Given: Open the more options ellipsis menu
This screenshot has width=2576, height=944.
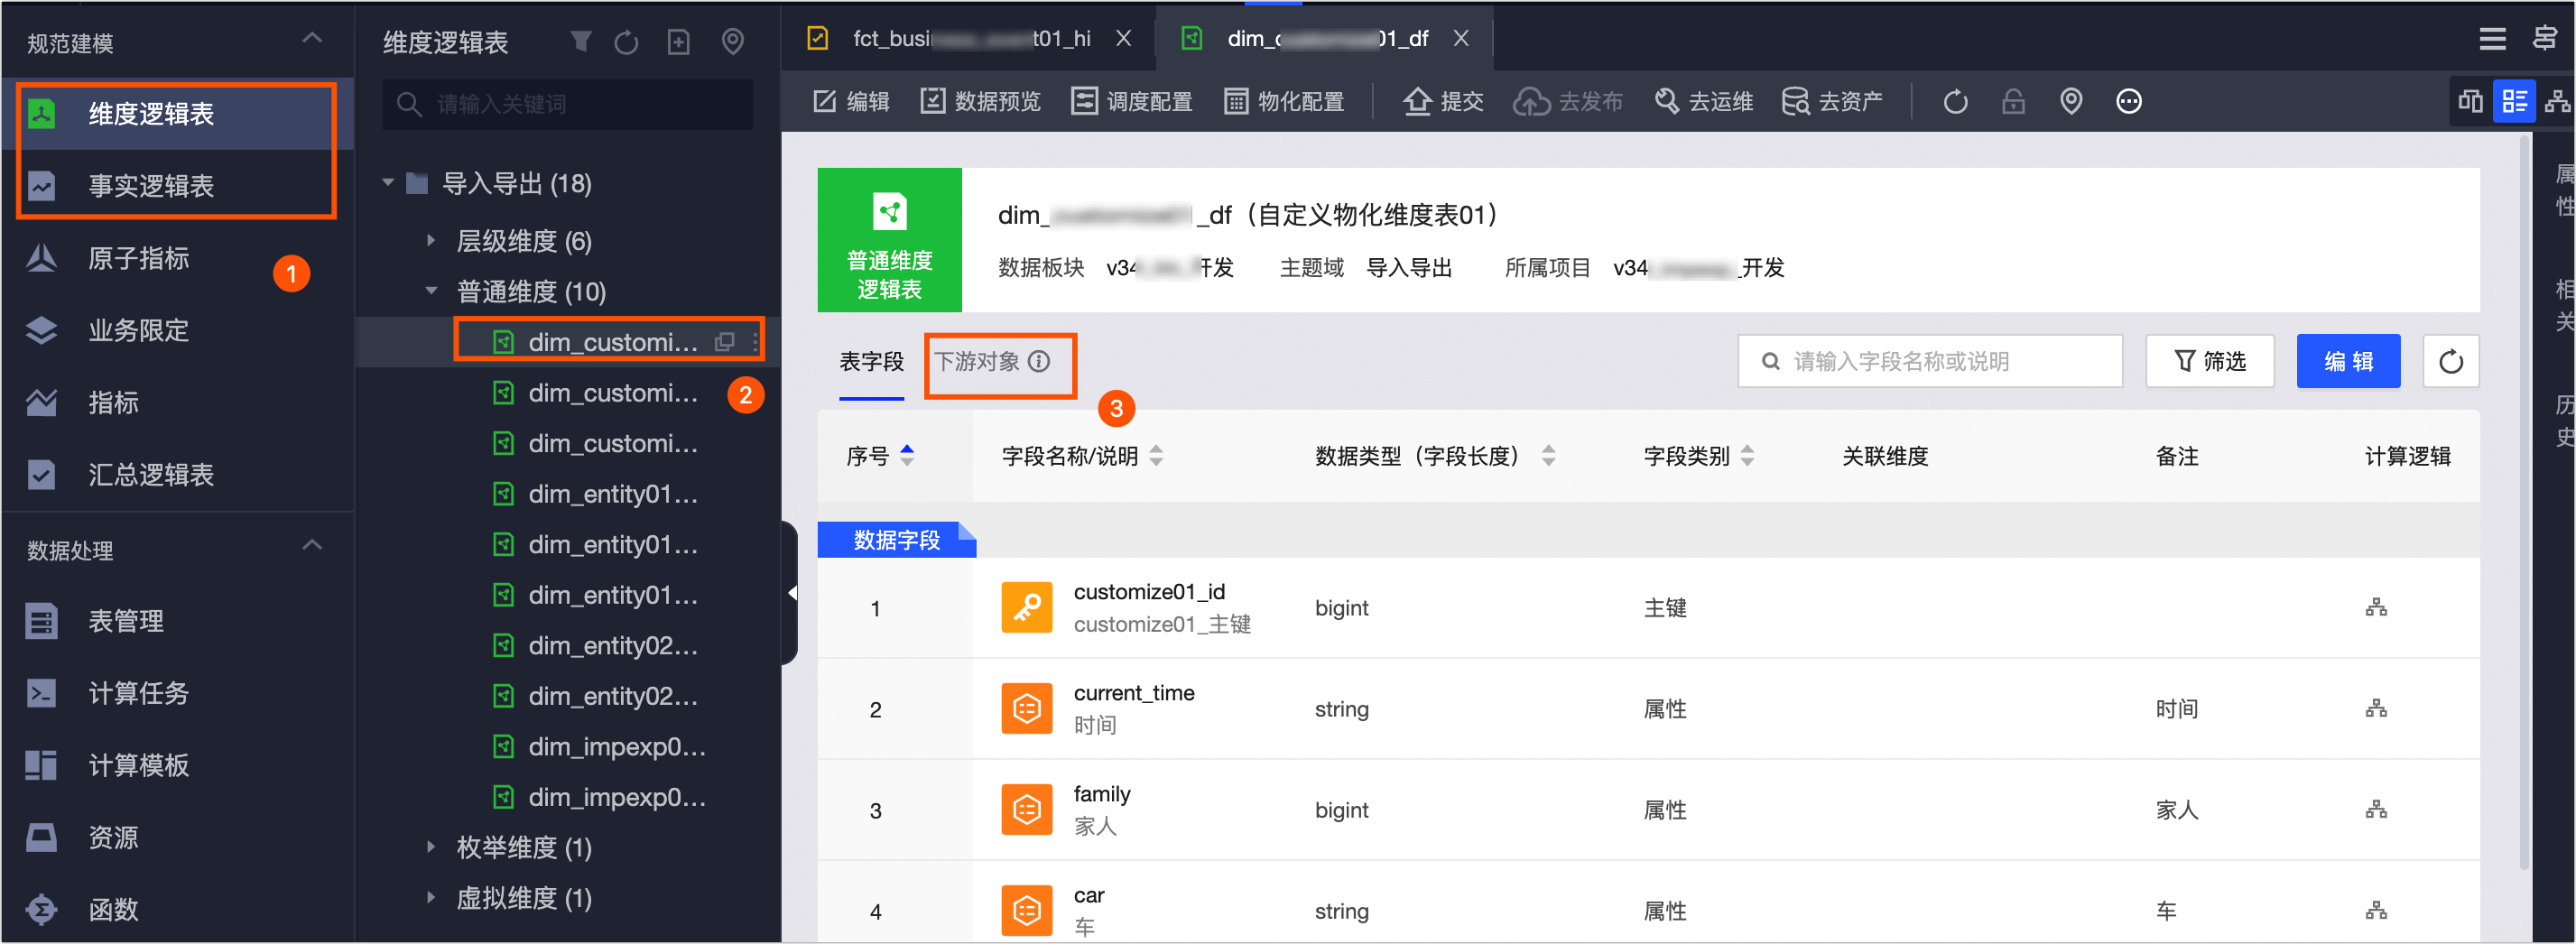Looking at the screenshot, I should click(2130, 101).
